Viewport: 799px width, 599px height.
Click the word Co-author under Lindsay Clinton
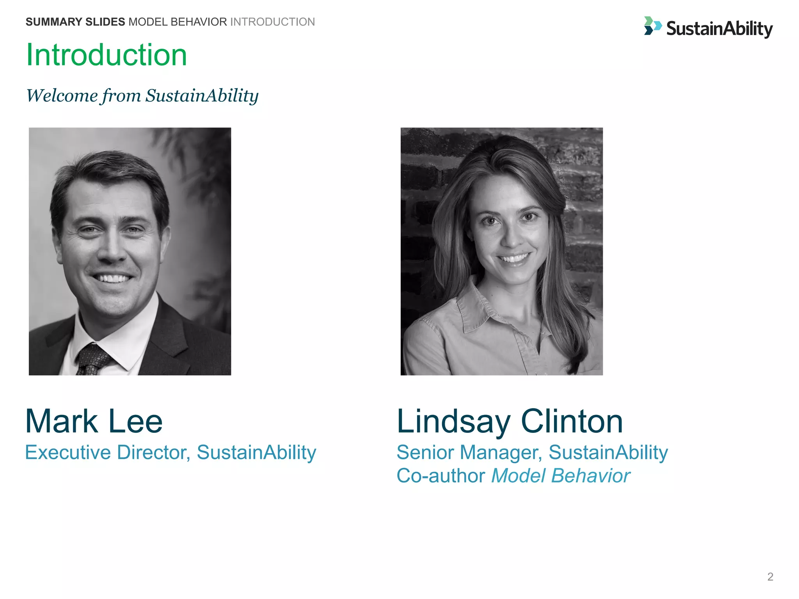[441, 476]
